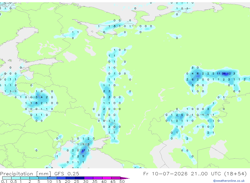Click the 21..00 UTC (18+54) time label
The height and width of the screenshot is (183, 250).
[x=219, y=174]
